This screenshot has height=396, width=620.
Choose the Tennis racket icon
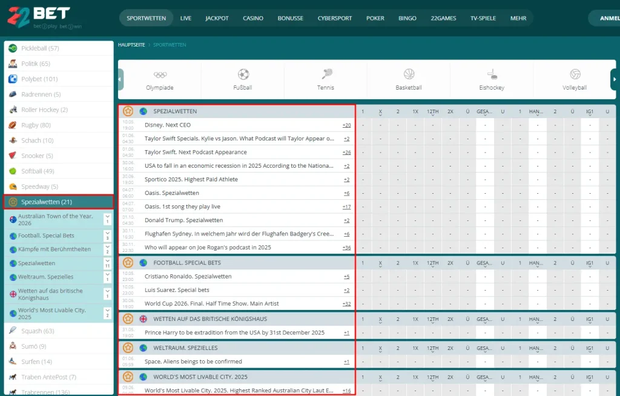click(326, 74)
